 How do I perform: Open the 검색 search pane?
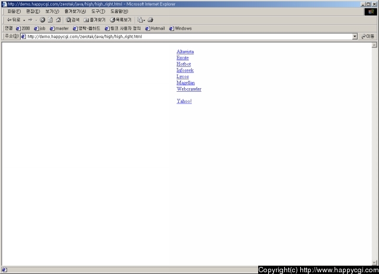(73, 20)
